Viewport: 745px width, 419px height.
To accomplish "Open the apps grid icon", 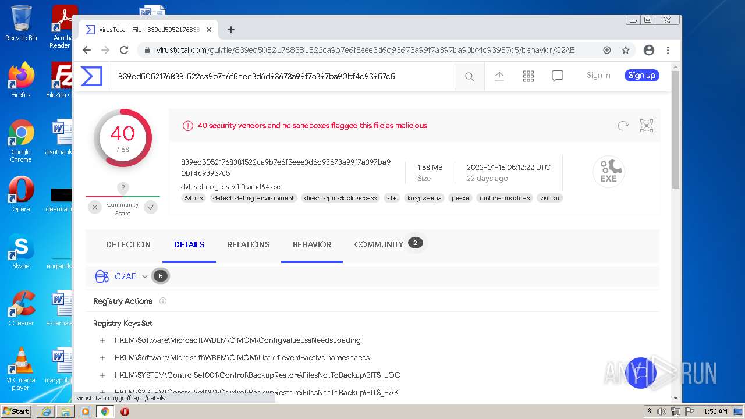I will click(528, 76).
